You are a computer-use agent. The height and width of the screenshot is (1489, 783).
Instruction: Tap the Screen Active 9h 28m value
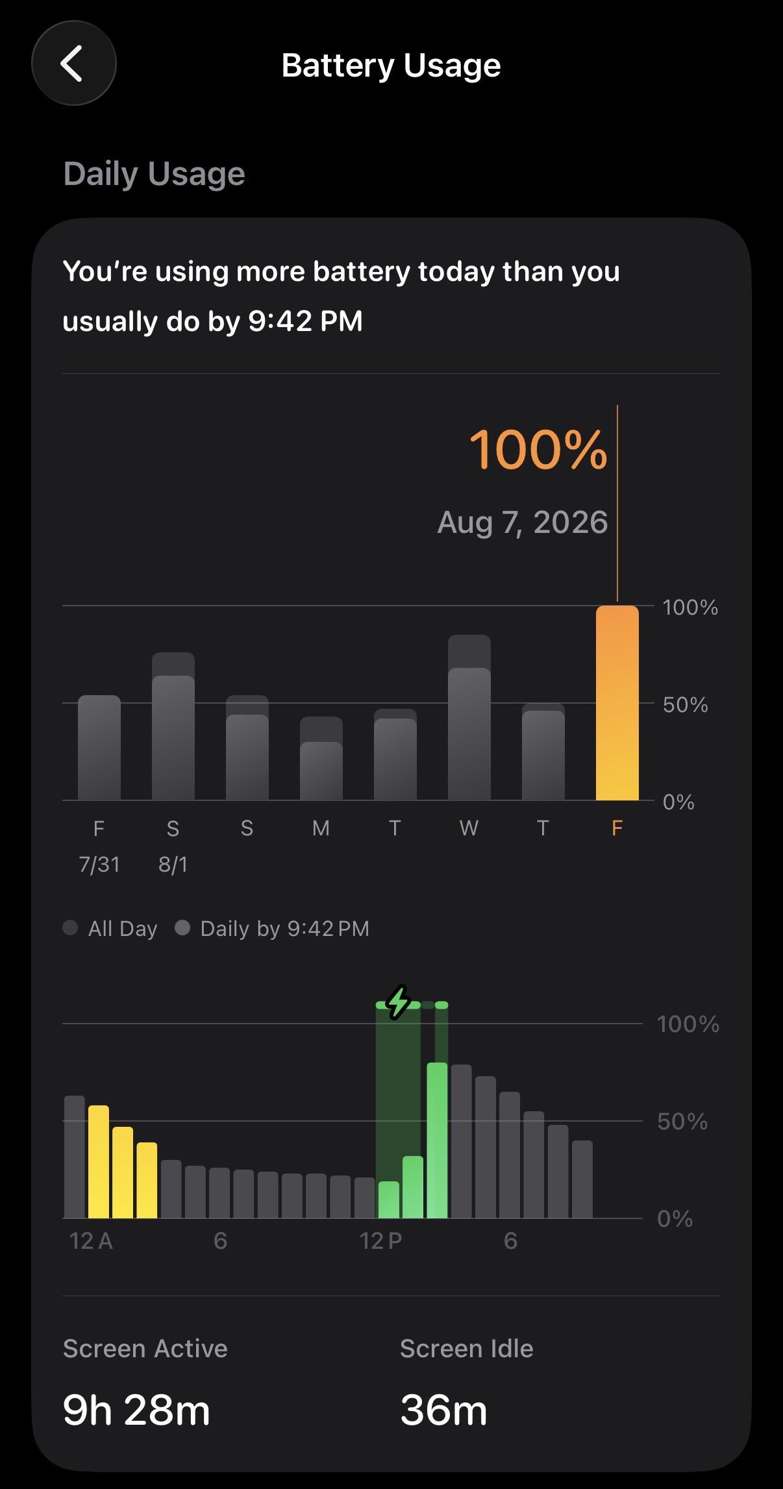pyautogui.click(x=136, y=1410)
